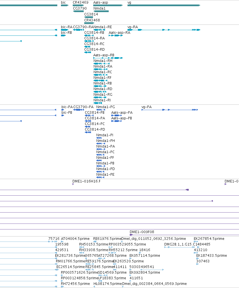Click transcript Aats-asp-RA

(x=116, y=35)
